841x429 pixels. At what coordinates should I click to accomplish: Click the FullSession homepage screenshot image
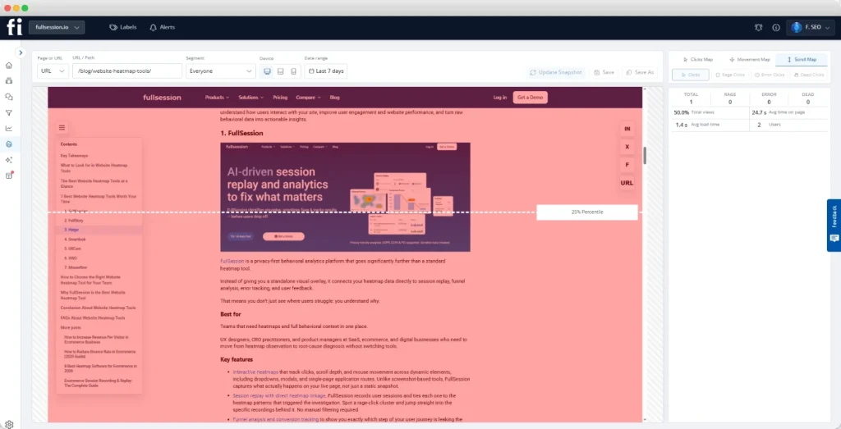tap(345, 197)
